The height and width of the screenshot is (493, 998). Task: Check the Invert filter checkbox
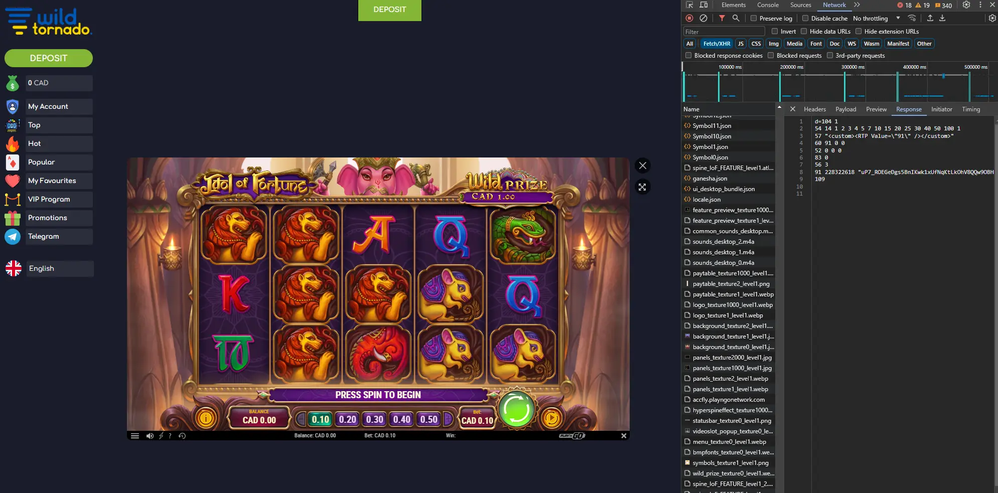point(775,31)
